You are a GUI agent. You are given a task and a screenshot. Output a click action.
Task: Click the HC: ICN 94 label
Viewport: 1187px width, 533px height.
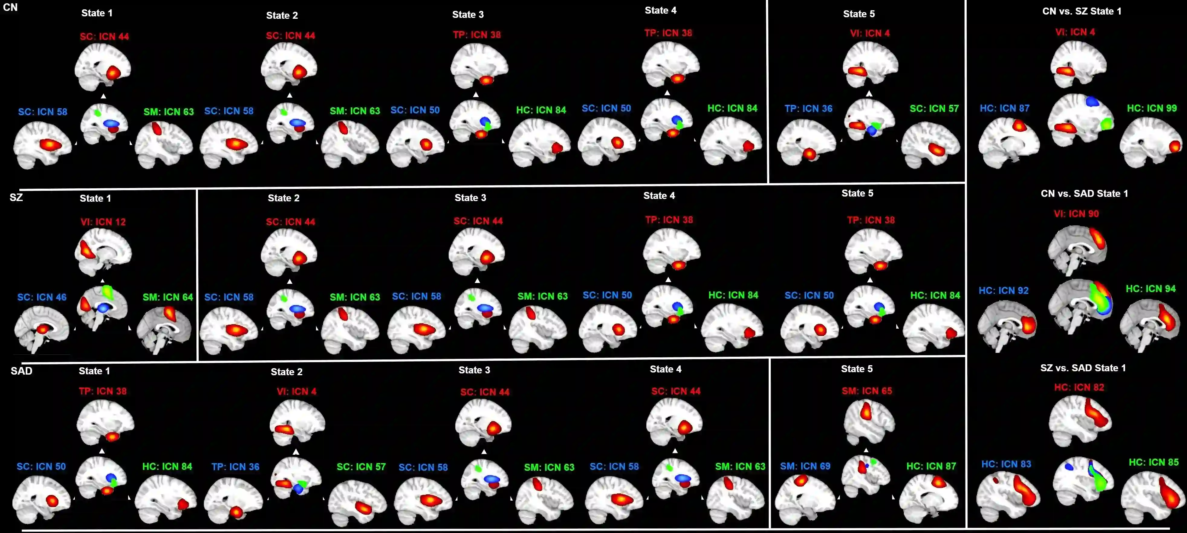coord(1150,289)
